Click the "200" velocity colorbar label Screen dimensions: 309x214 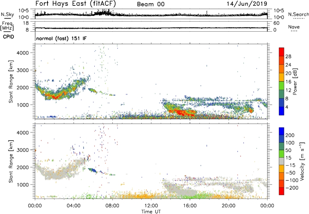coord(290,135)
